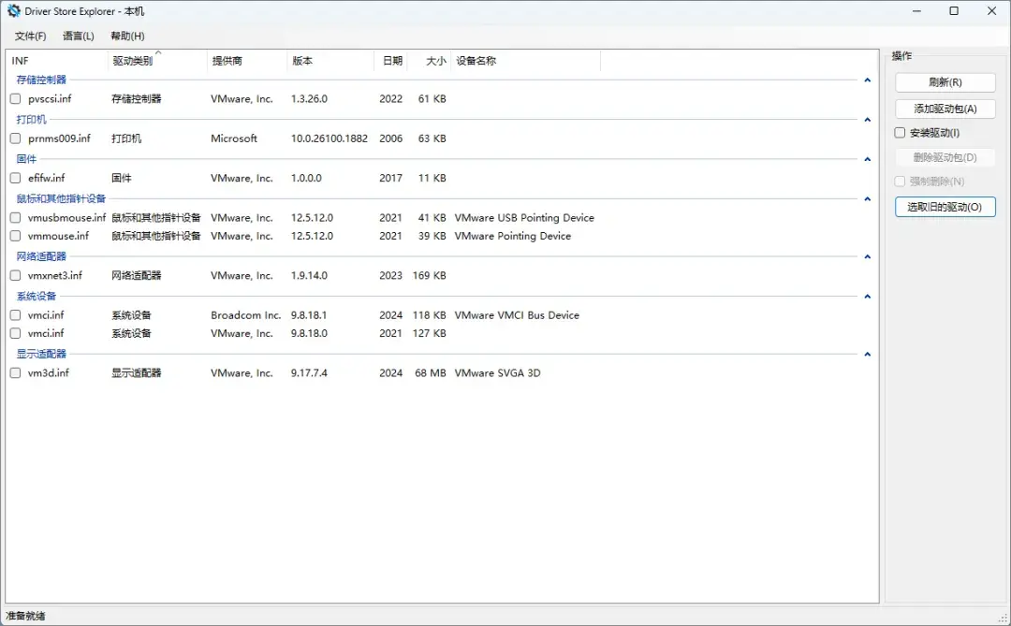Open the 帮助(H) menu

coord(127,36)
